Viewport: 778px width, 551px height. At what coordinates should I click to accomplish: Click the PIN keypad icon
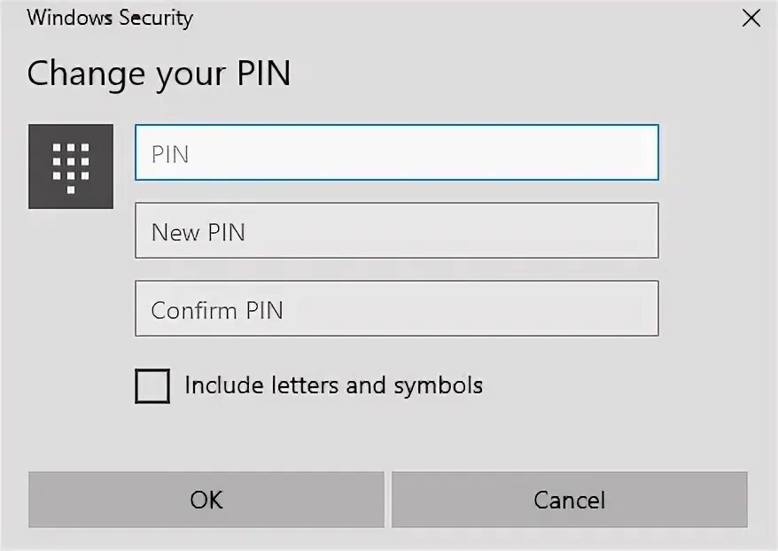point(71,167)
